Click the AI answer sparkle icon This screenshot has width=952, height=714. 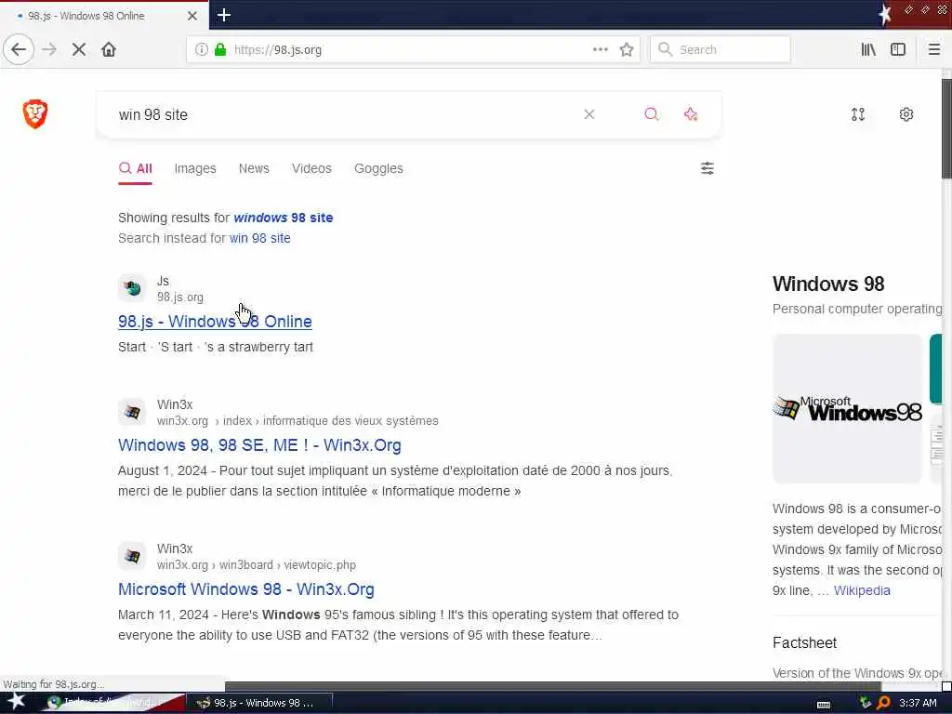691,114
